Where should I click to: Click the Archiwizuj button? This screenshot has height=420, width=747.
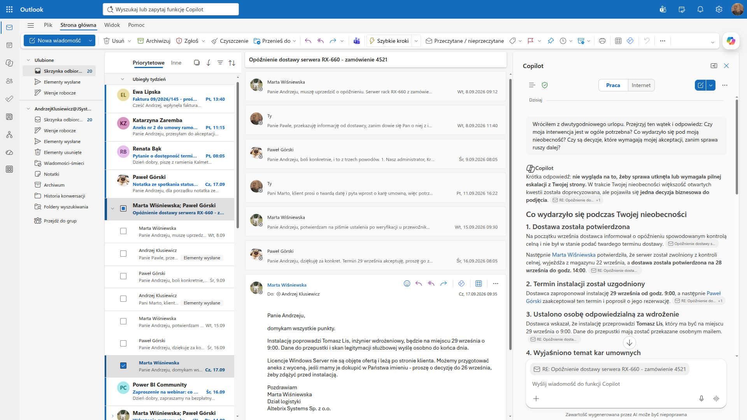click(154, 41)
